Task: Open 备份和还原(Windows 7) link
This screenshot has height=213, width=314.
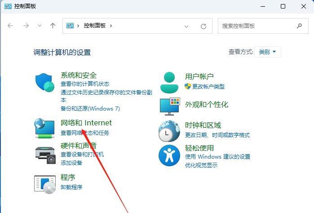Action: [x=90, y=108]
